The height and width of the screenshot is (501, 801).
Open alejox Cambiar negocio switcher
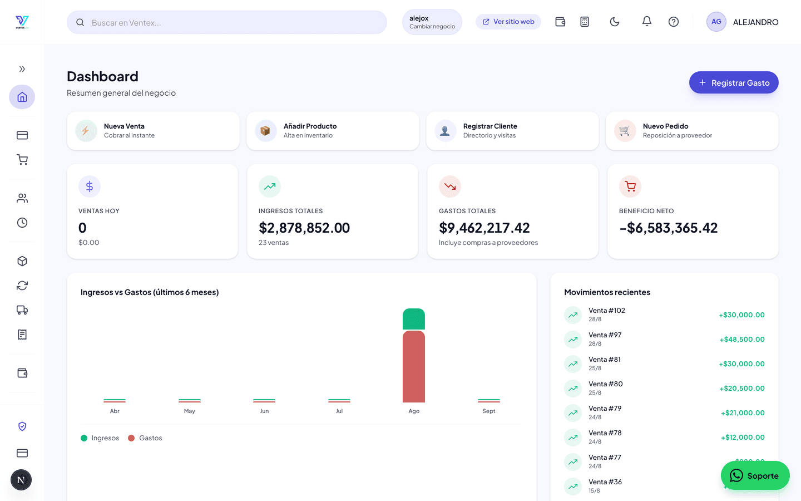point(432,22)
